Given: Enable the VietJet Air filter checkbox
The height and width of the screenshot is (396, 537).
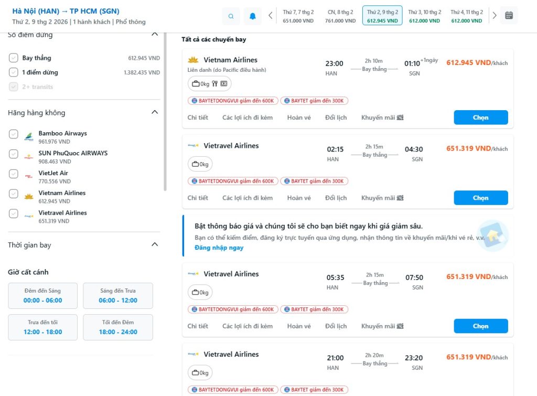Looking at the screenshot, I should pos(14,174).
